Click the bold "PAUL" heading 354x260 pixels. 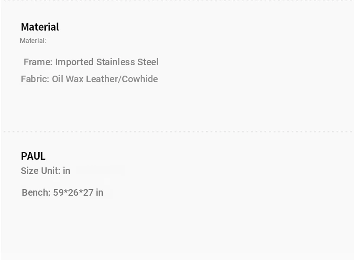click(x=33, y=156)
